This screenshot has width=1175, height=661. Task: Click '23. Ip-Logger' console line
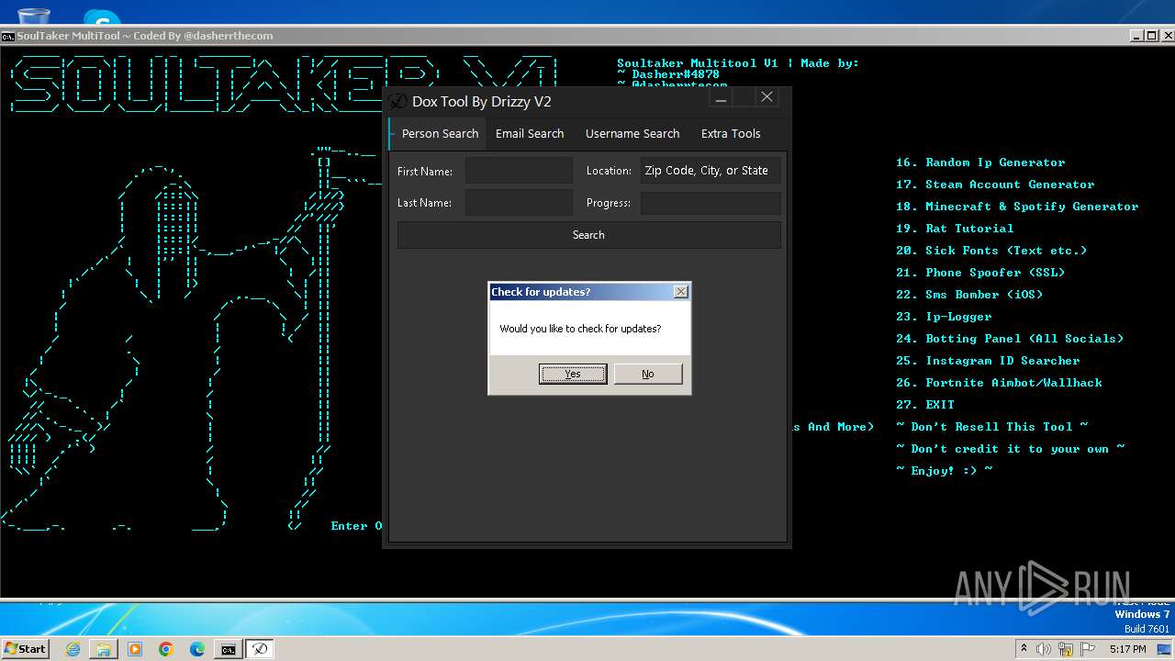point(944,317)
